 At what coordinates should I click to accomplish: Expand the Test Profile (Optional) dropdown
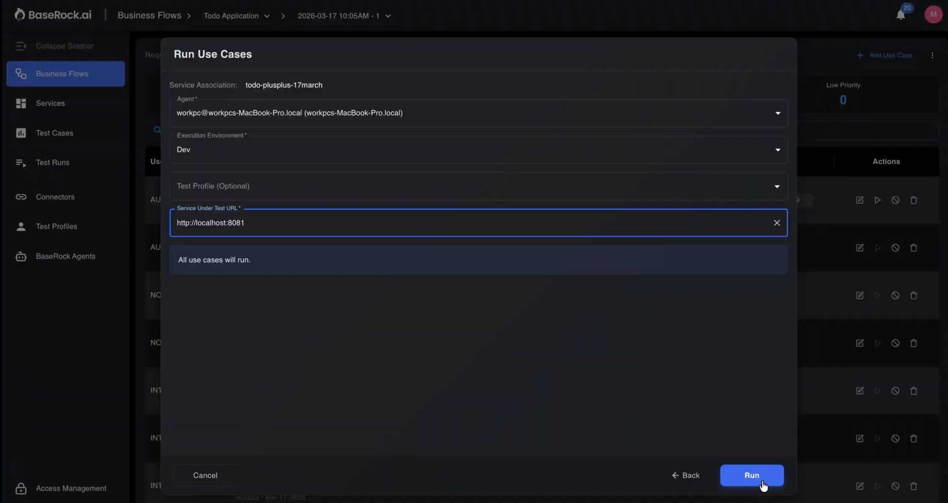click(x=777, y=186)
